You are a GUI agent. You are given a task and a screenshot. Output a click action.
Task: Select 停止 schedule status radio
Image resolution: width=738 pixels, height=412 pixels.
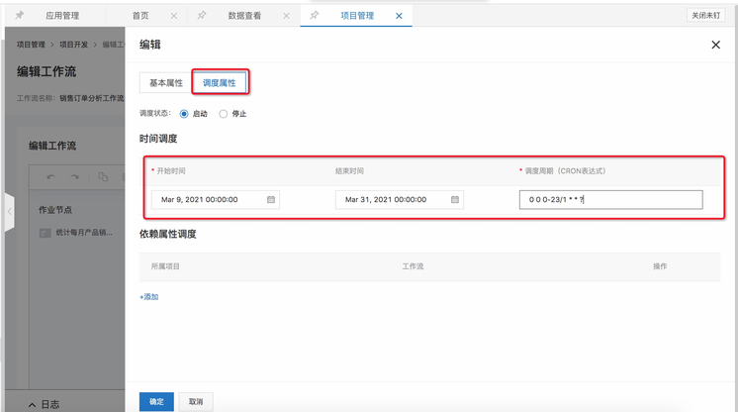[224, 114]
